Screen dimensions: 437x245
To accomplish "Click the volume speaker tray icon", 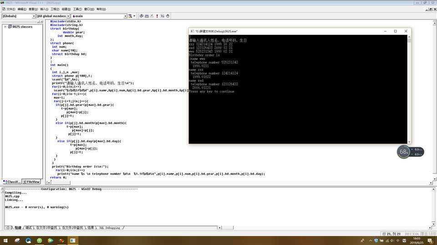I will tap(392, 241).
